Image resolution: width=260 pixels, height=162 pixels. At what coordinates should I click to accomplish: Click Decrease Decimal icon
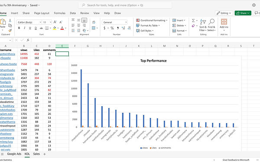tap(129, 28)
